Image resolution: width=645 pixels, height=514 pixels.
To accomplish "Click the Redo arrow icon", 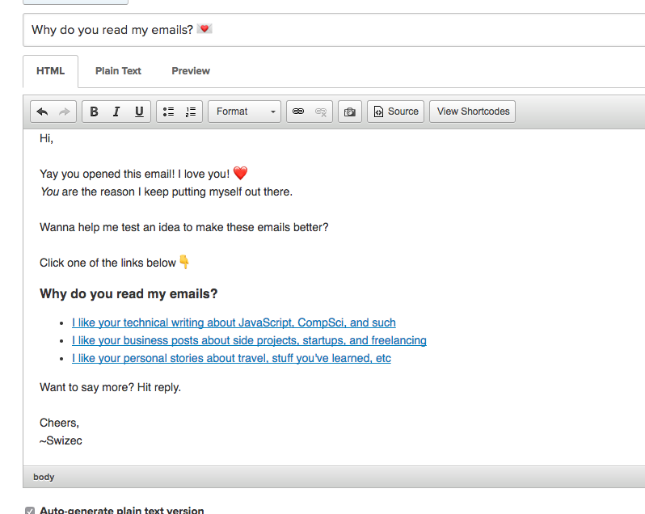I will 65,112.
